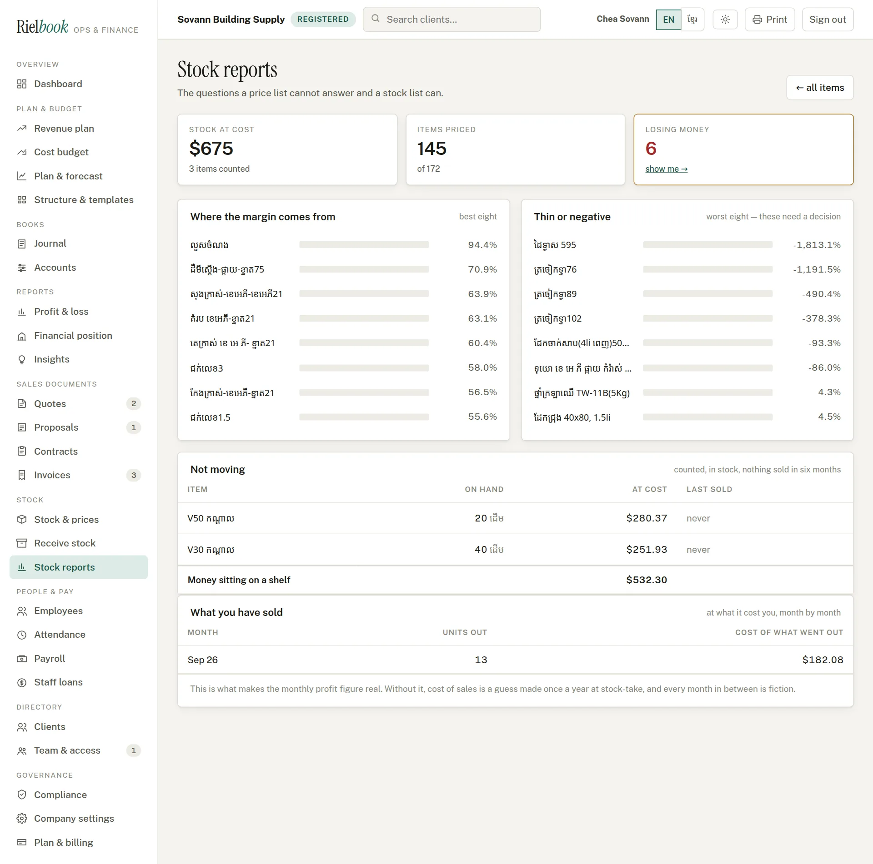873x864 pixels.
Task: Switch language to EN
Action: (x=668, y=20)
